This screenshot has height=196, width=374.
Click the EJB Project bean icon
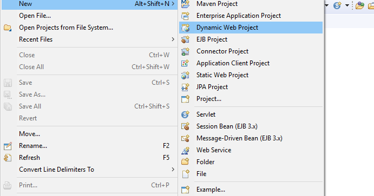point(185,39)
